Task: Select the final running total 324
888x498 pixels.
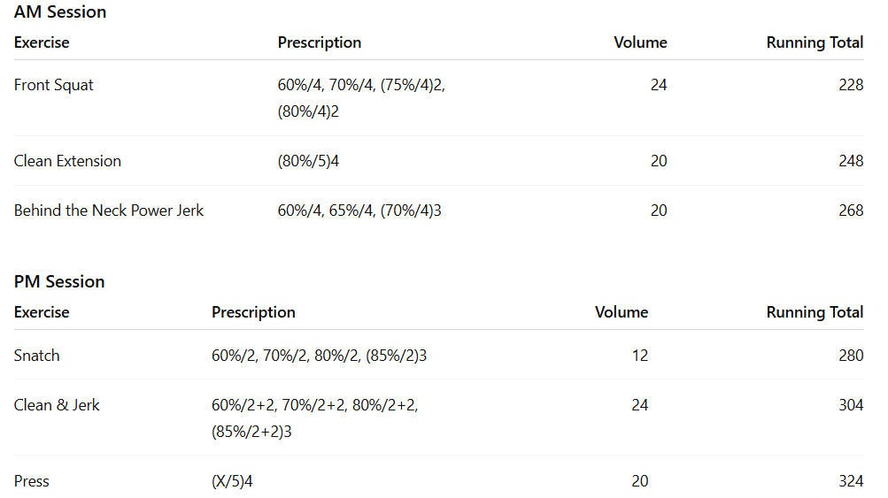Action: (x=851, y=481)
